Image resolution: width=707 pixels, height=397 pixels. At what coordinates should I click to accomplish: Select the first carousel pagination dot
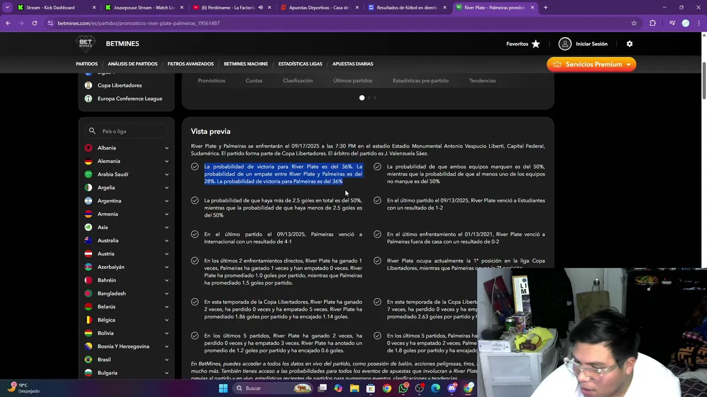pyautogui.click(x=362, y=98)
